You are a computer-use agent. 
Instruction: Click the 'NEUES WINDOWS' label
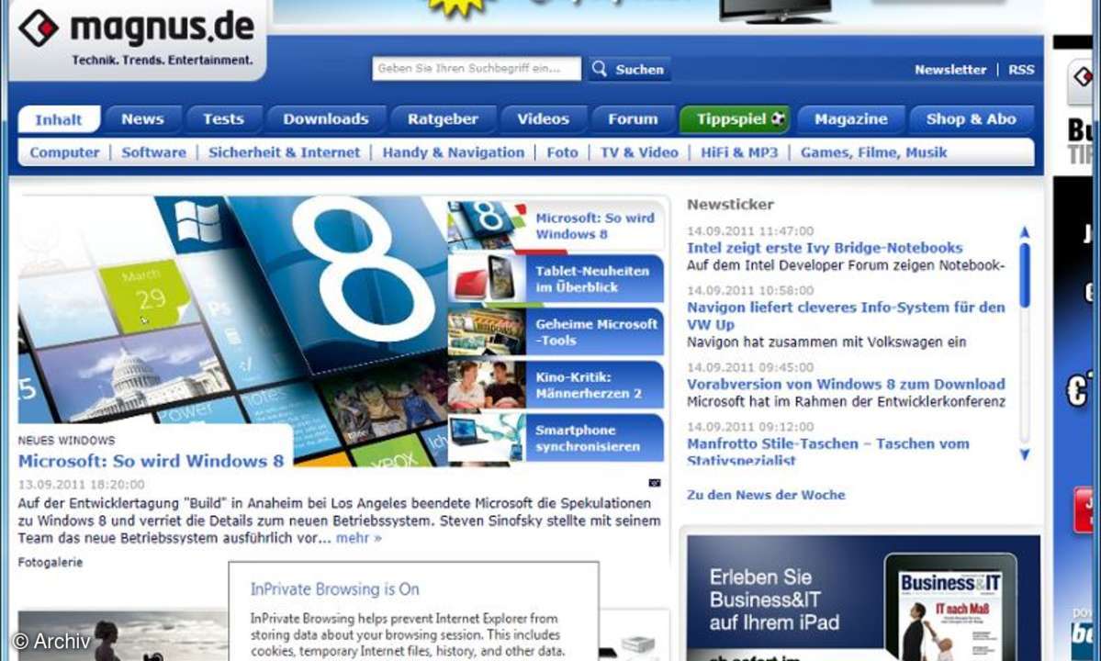pyautogui.click(x=67, y=441)
